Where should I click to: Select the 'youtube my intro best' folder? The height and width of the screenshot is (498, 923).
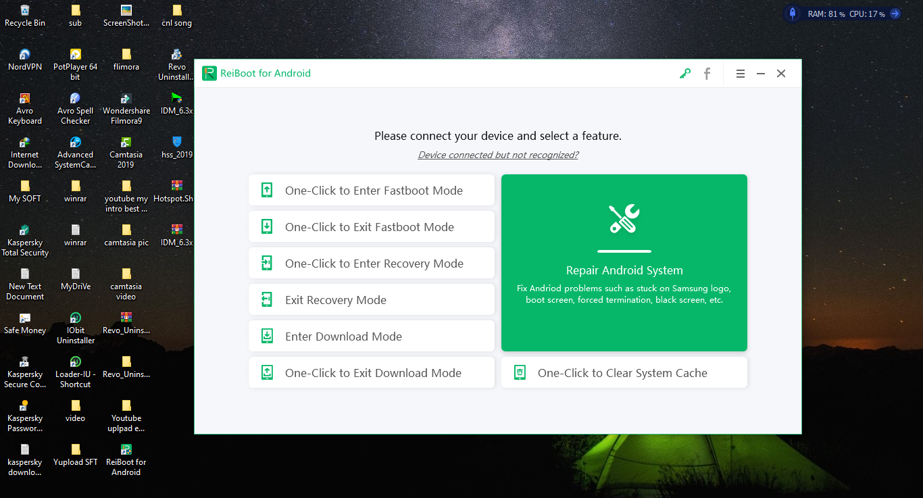[126, 197]
